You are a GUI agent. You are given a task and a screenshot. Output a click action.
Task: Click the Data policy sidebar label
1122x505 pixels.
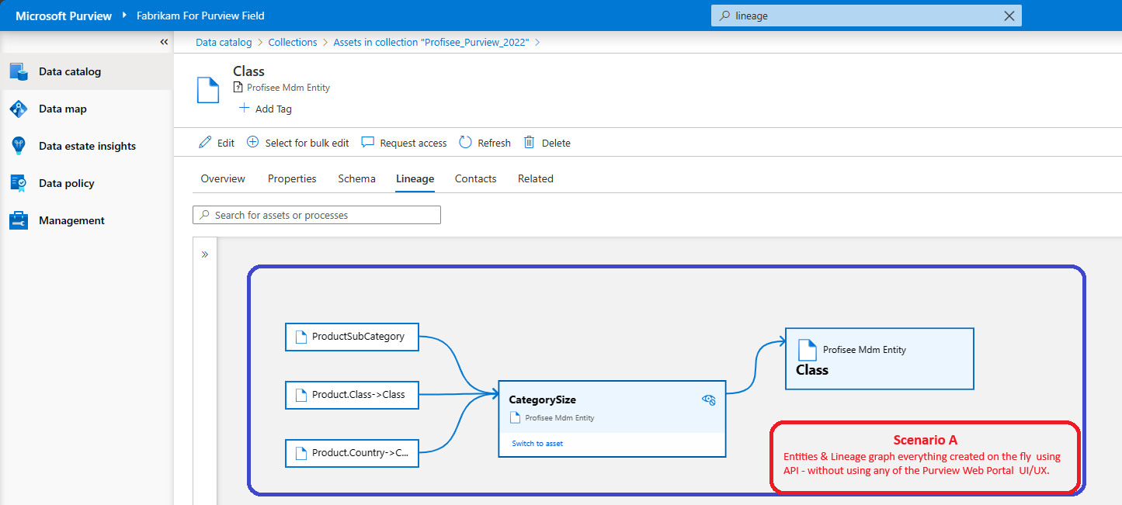point(67,183)
